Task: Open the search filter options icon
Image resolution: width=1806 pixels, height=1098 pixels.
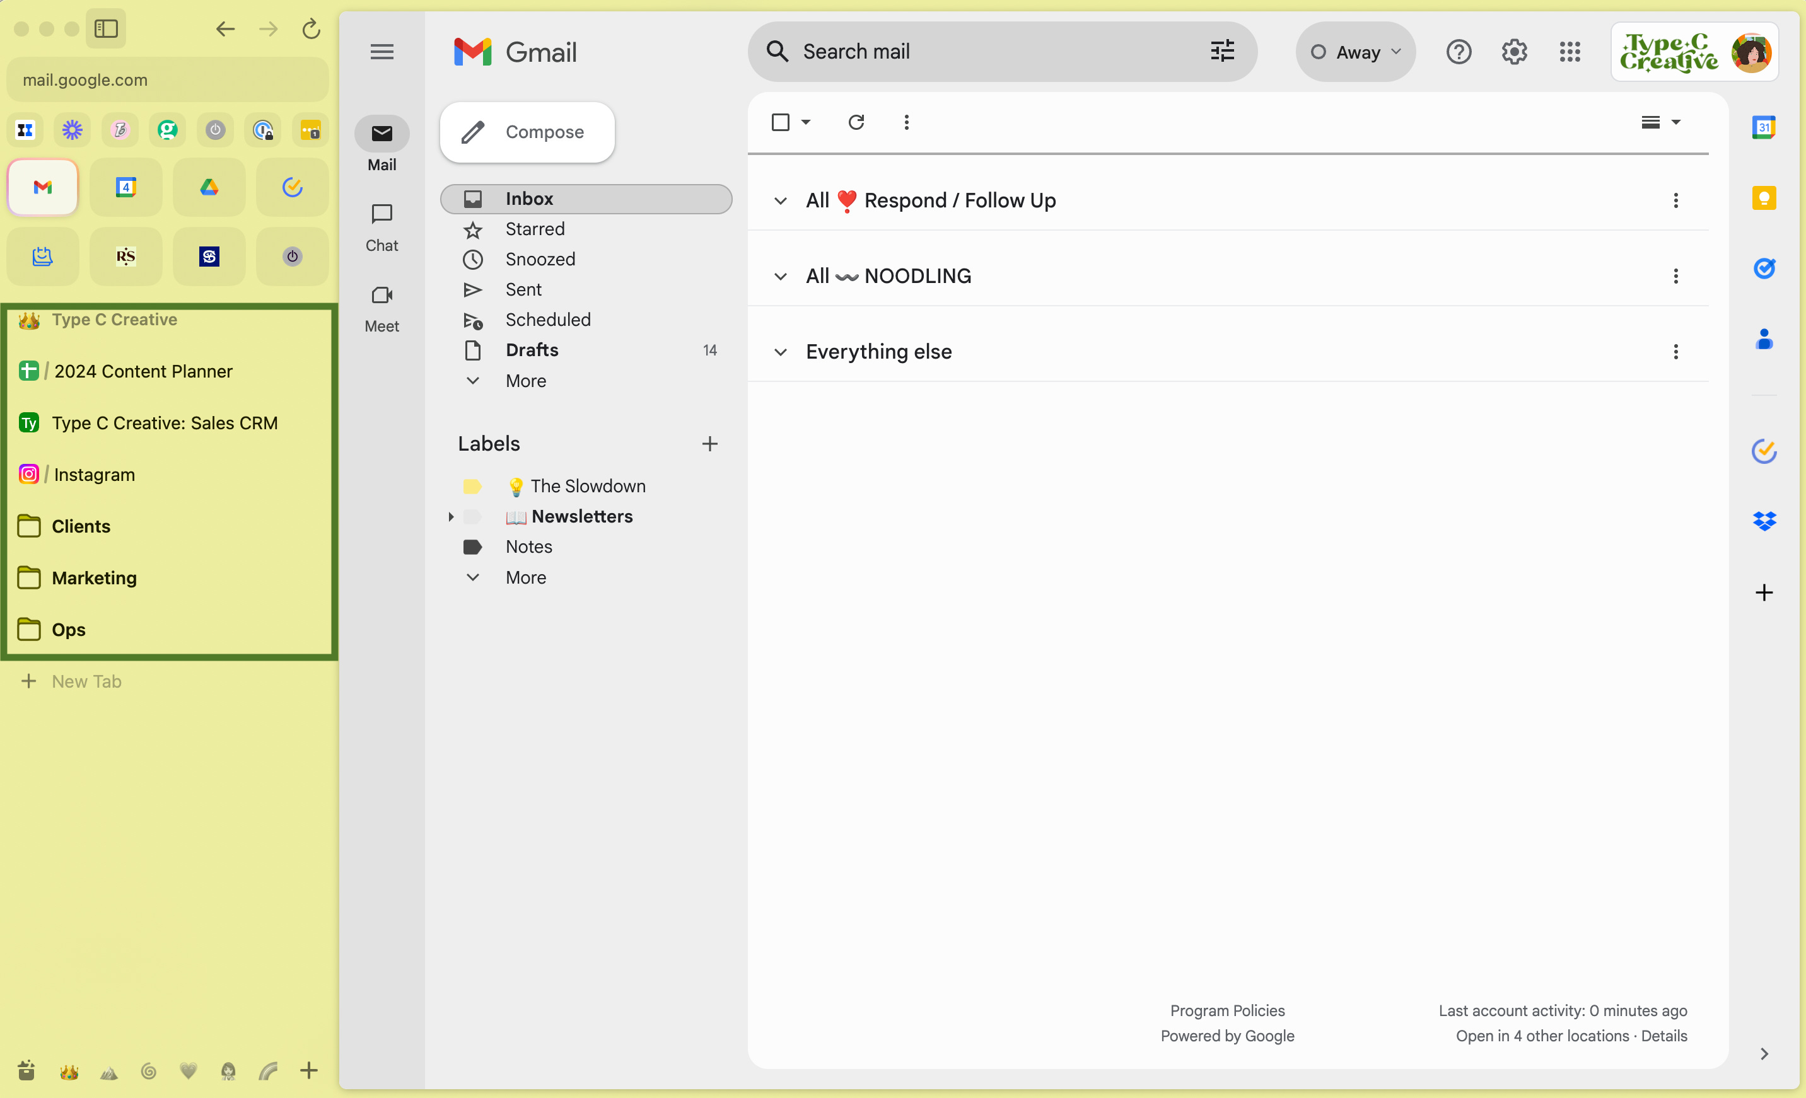Action: click(x=1222, y=51)
